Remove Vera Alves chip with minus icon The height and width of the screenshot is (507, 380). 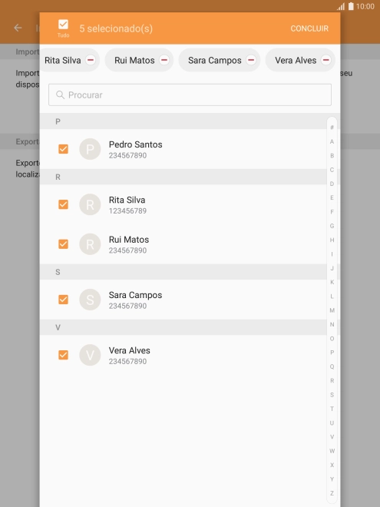pyautogui.click(x=325, y=60)
